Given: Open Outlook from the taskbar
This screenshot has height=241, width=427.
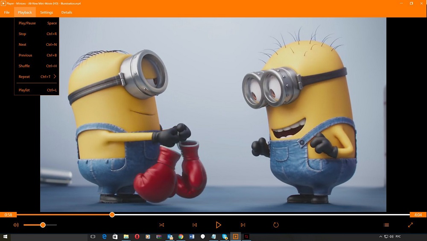Looking at the screenshot, I should pos(170,237).
